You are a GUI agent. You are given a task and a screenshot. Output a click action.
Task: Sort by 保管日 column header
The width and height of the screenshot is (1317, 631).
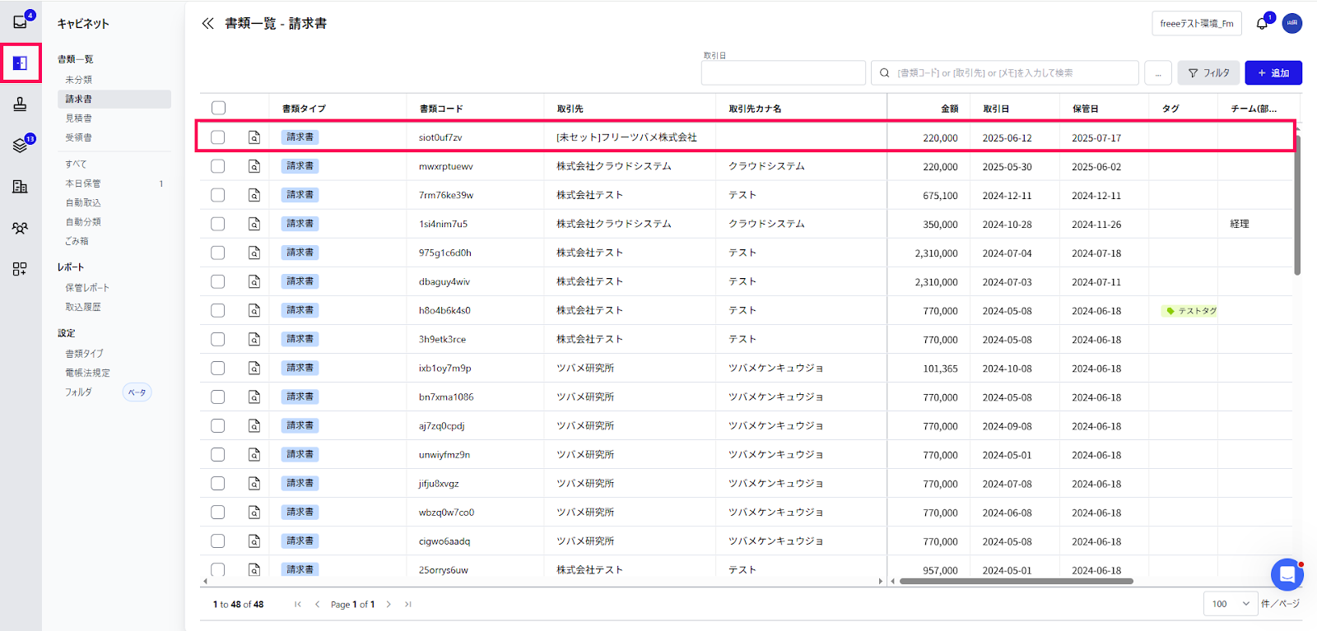click(x=1085, y=109)
